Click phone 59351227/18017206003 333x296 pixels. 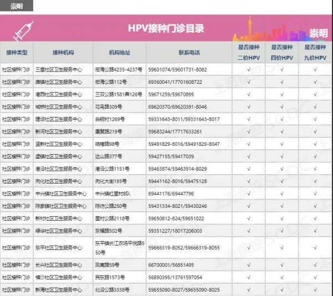tap(175, 231)
